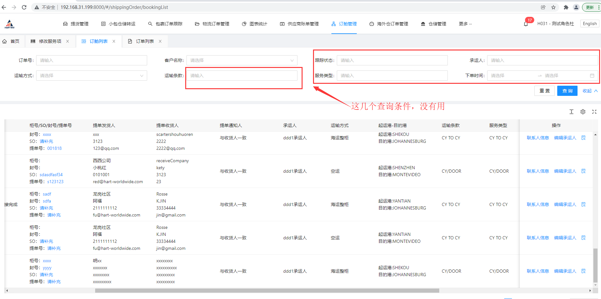Click the notification bell icon
Image resolution: width=601 pixels, height=299 pixels.
(x=526, y=24)
